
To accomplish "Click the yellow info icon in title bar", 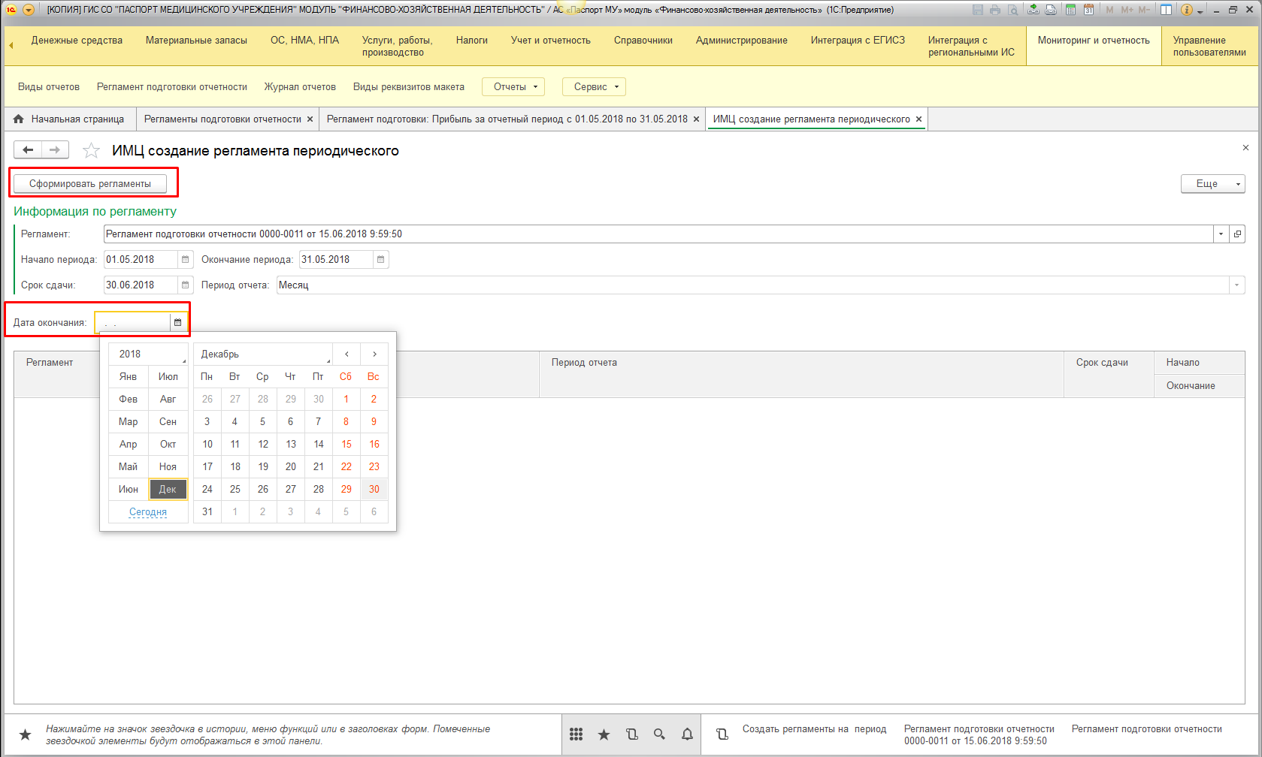I will 1187,10.
